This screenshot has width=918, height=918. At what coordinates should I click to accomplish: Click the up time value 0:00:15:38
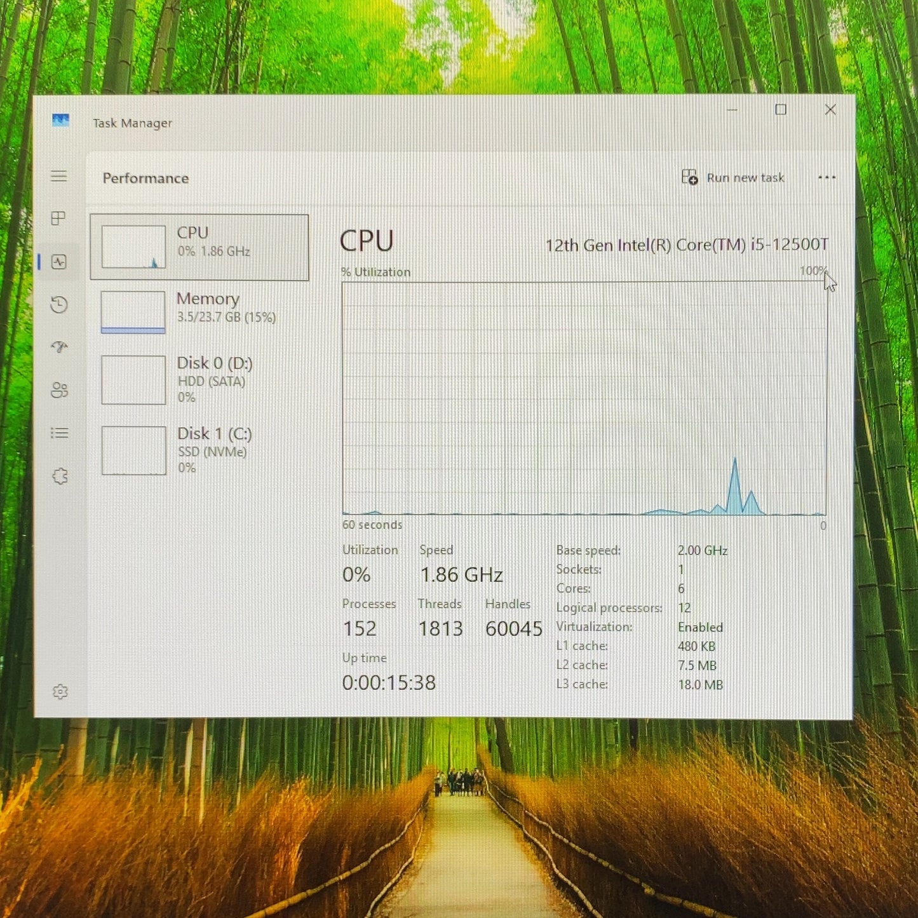(389, 682)
